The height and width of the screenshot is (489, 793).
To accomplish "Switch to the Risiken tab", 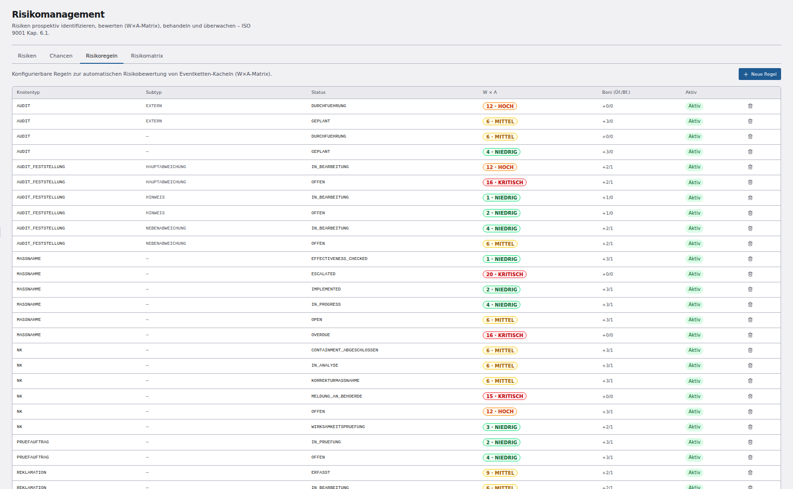I will pos(27,56).
